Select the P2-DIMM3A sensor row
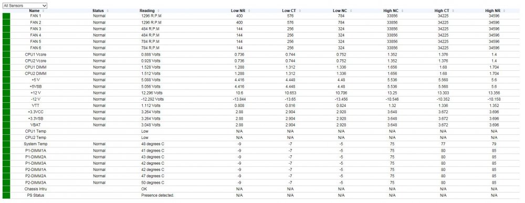 pyautogui.click(x=261, y=183)
